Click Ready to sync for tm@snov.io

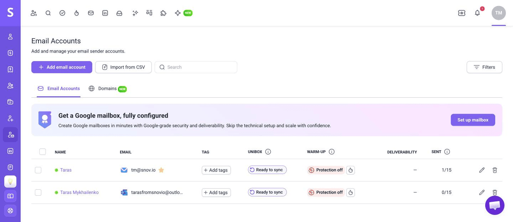point(267,170)
